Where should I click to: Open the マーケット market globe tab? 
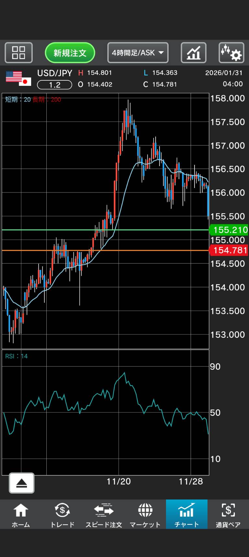pos(145,514)
